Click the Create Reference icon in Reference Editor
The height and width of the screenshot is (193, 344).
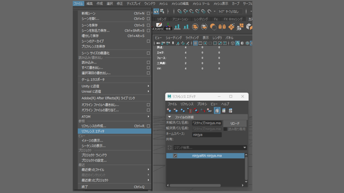(169, 111)
